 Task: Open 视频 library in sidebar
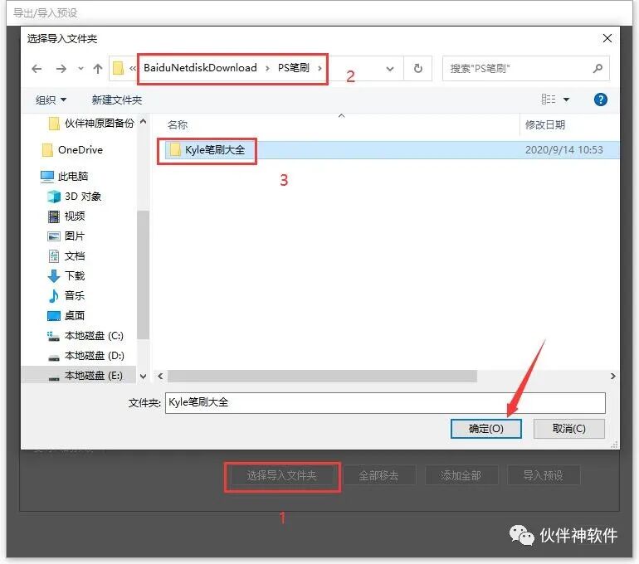tap(75, 216)
